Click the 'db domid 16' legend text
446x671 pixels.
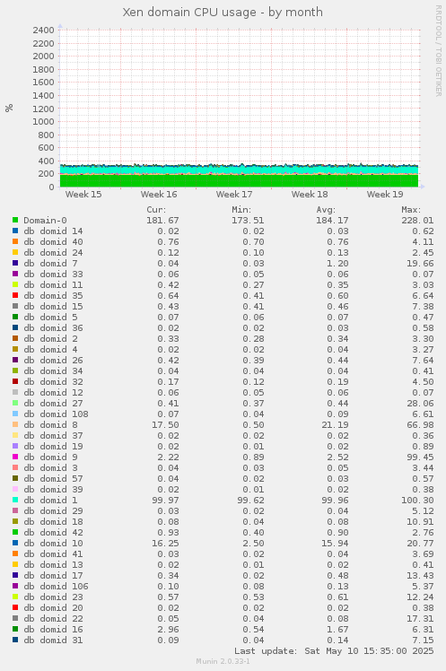tap(53, 629)
